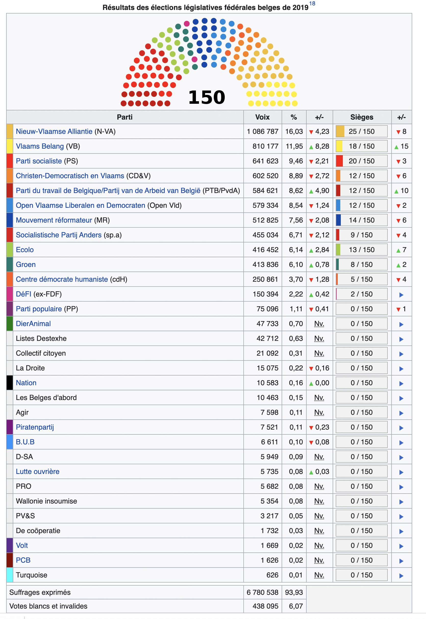Click the Nation black color swatch
Screen dimensions: 426x619
coord(10,383)
